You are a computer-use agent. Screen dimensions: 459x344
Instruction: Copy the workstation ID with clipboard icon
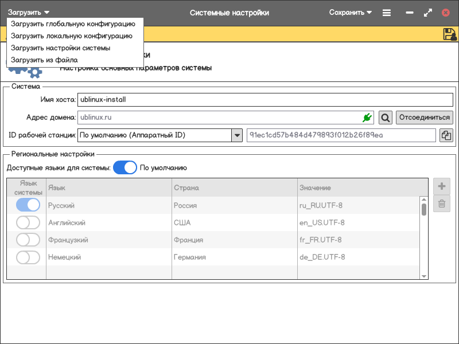(446, 135)
